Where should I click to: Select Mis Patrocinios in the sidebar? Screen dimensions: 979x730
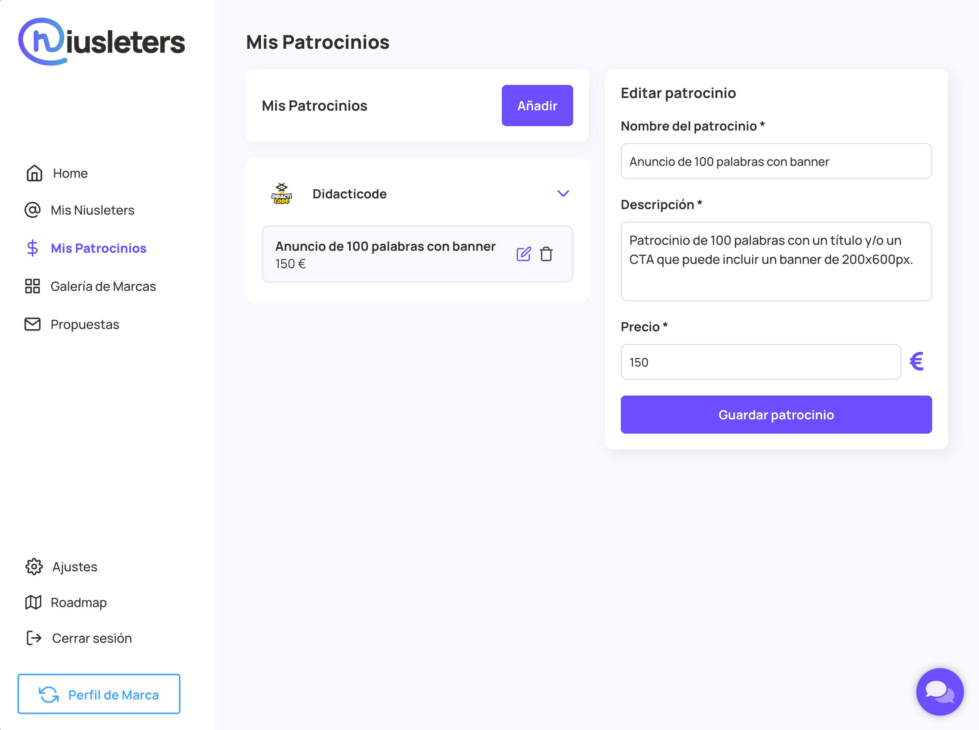(x=98, y=248)
